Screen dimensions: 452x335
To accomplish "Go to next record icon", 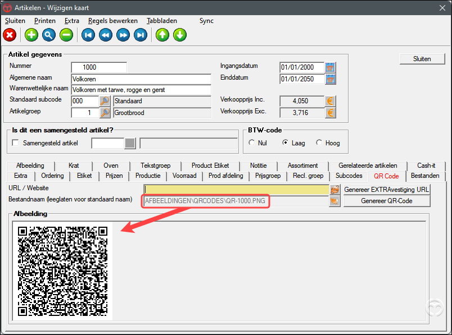I will pyautogui.click(x=123, y=35).
